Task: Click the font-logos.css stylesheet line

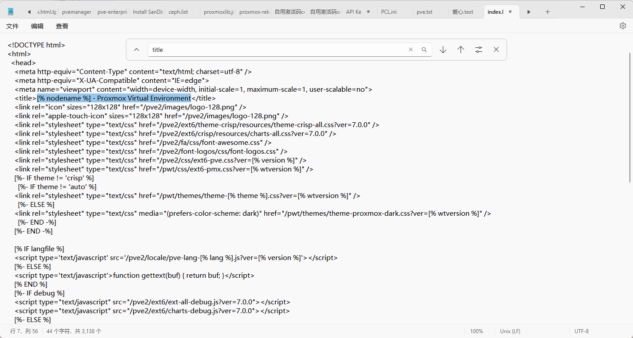Action: click(151, 152)
